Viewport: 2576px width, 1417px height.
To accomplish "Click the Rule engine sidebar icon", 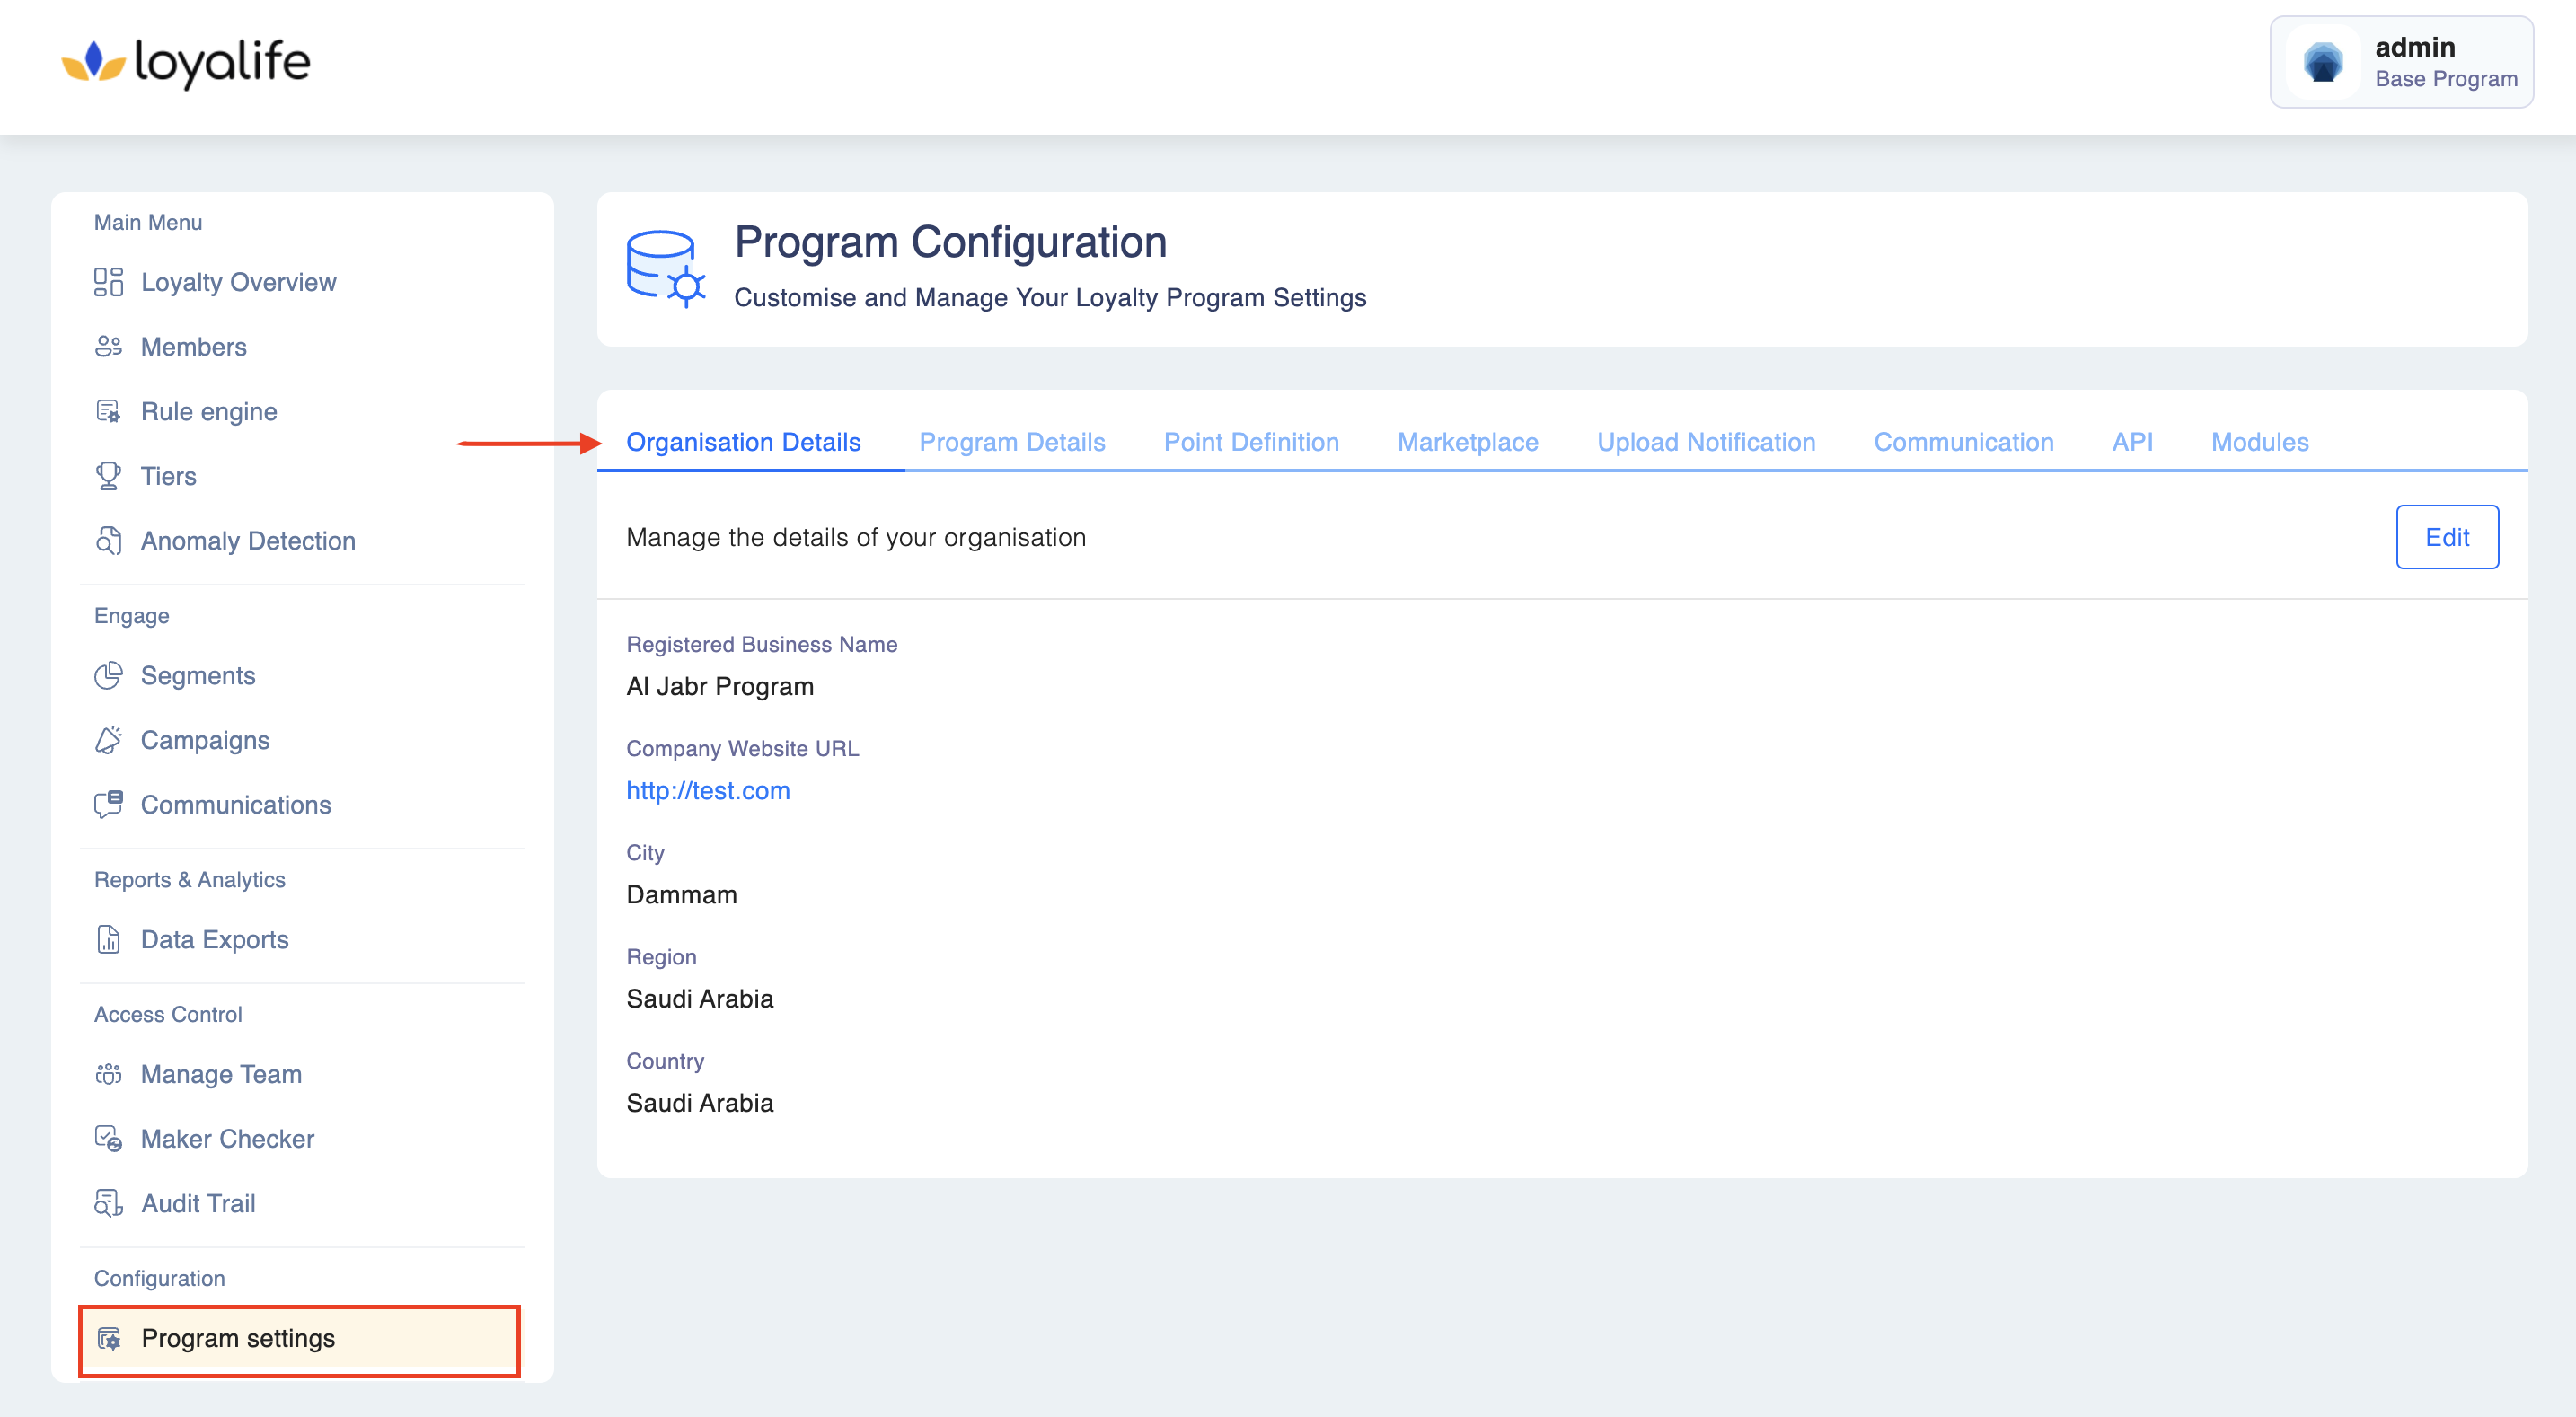I will click(108, 412).
